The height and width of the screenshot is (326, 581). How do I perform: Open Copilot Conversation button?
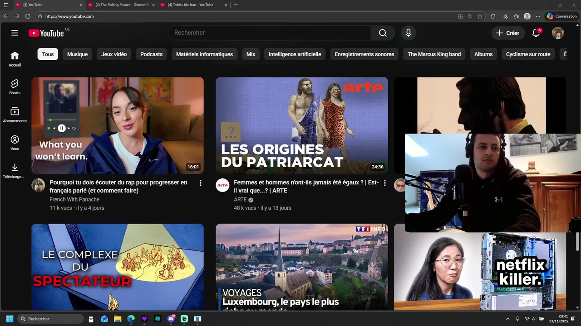point(561,16)
